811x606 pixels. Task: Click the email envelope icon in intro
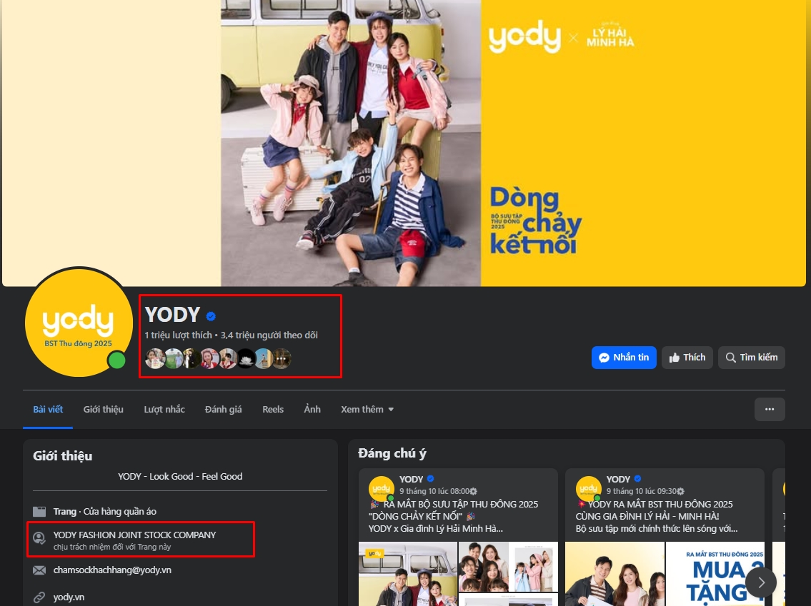click(39, 570)
